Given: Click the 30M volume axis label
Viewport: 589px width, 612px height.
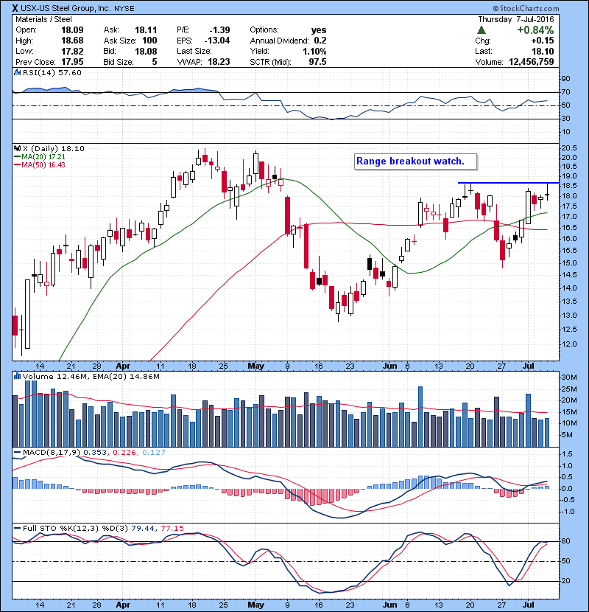Looking at the screenshot, I should [569, 377].
